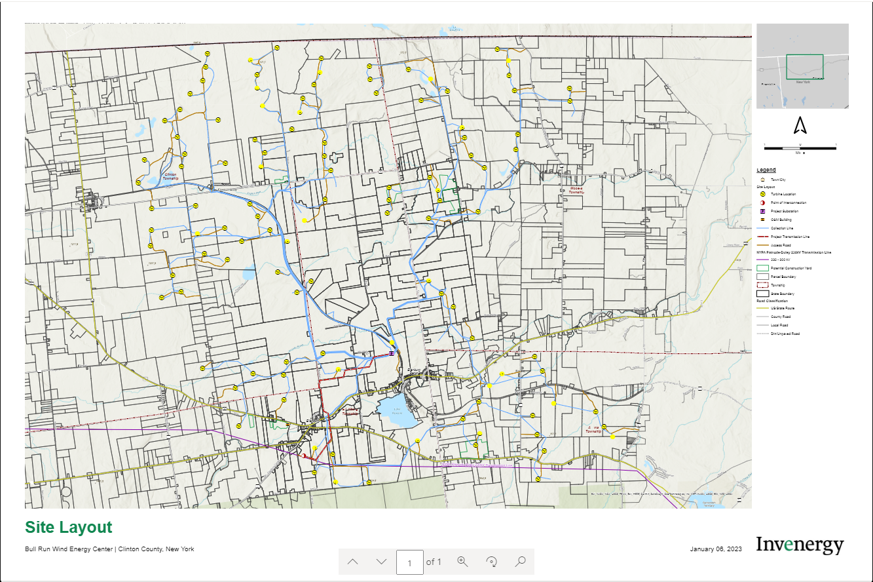This screenshot has height=582, width=873.
Task: Click the "Dirt/Unpaved Road" legend label
Action: pyautogui.click(x=785, y=334)
